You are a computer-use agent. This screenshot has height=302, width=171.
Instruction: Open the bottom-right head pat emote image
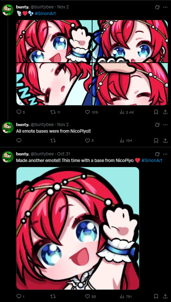(130, 84)
